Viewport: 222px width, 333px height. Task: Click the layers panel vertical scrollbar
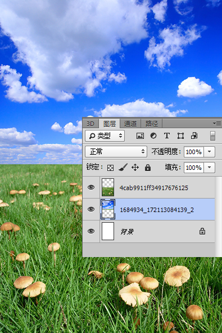218,216
